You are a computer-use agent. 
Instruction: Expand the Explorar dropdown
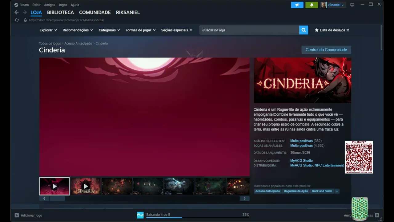tap(48, 30)
